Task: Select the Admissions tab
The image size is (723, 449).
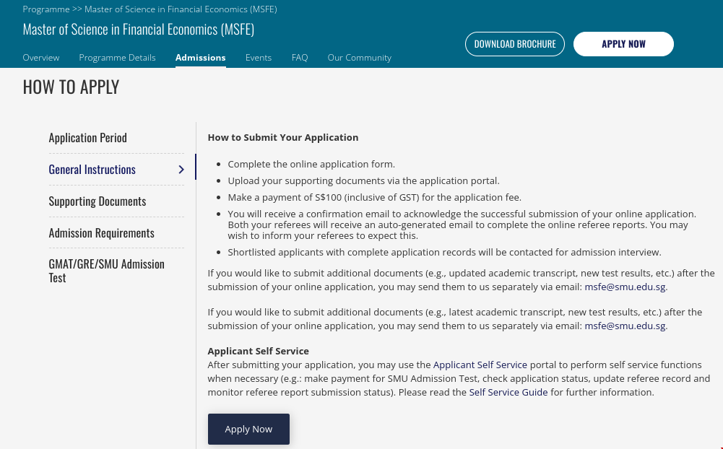Action: click(200, 58)
